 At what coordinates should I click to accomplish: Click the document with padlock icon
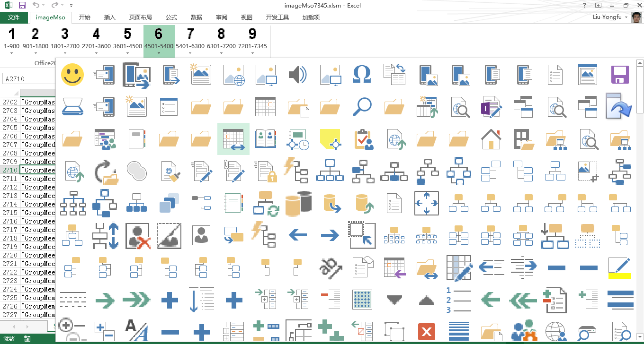point(266,171)
